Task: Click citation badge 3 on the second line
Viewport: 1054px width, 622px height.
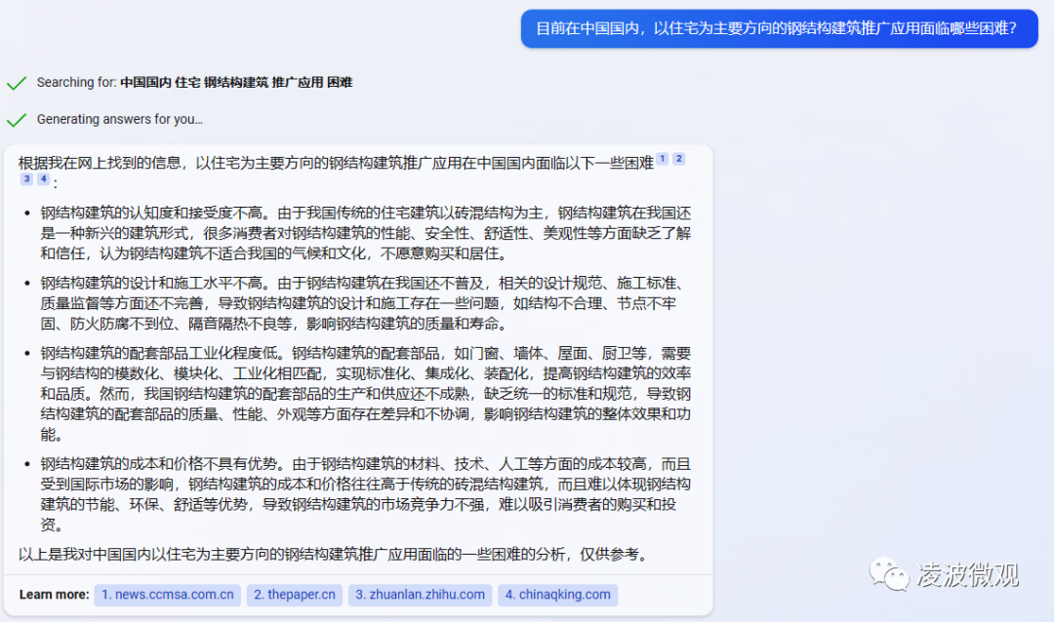Action: pyautogui.click(x=26, y=178)
